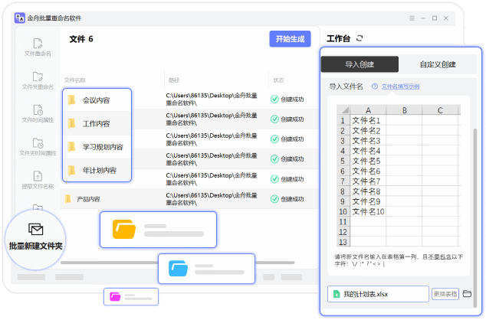The width and height of the screenshot is (486, 320).
Task: Click the 批量新建文件夹 envelope icon
Action: click(x=35, y=229)
